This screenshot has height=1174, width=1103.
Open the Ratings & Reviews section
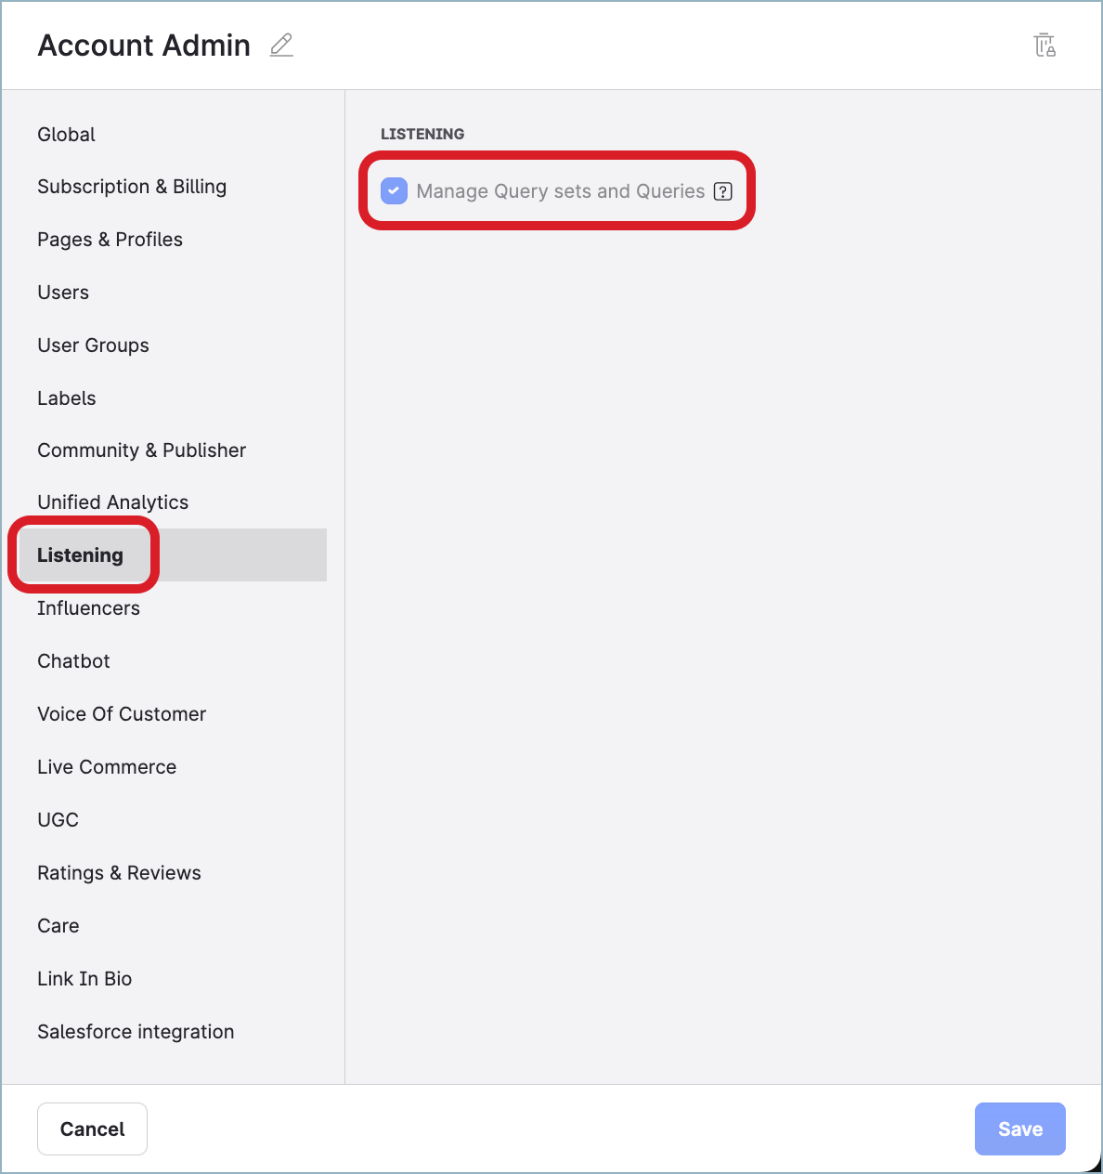pyautogui.click(x=119, y=872)
